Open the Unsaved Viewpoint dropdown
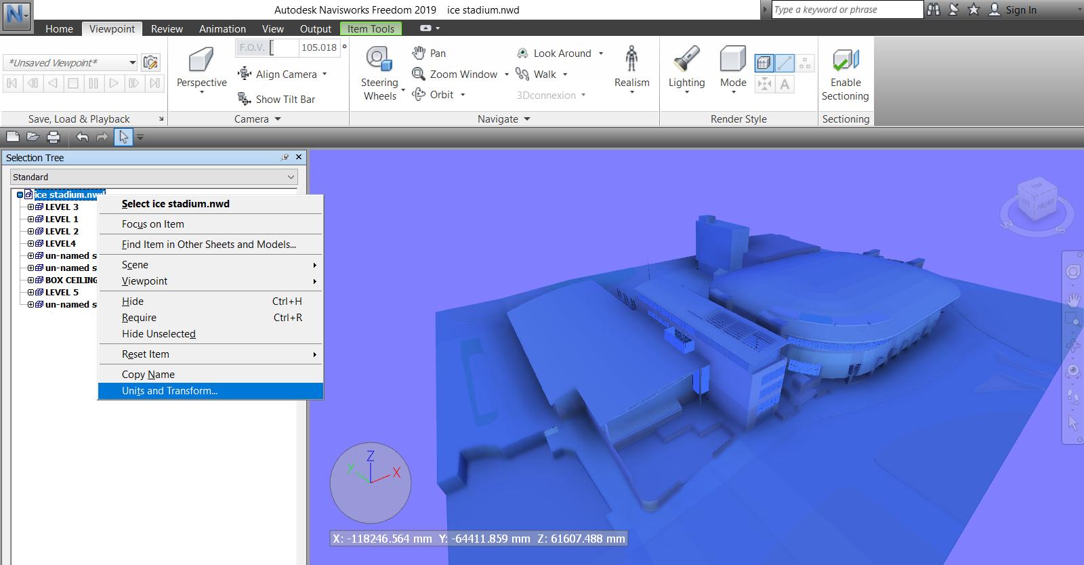This screenshot has height=565, width=1084. 133,63
